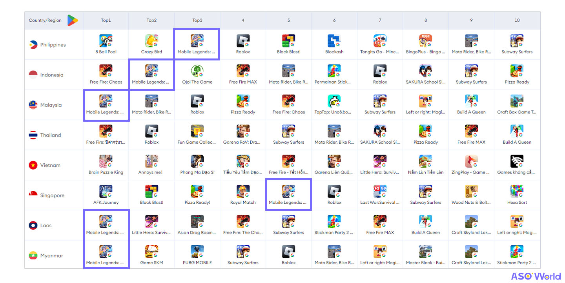This screenshot has height=283, width=565.
Task: Open Asian Drag Racing icon in Laos row
Action: pos(197,222)
